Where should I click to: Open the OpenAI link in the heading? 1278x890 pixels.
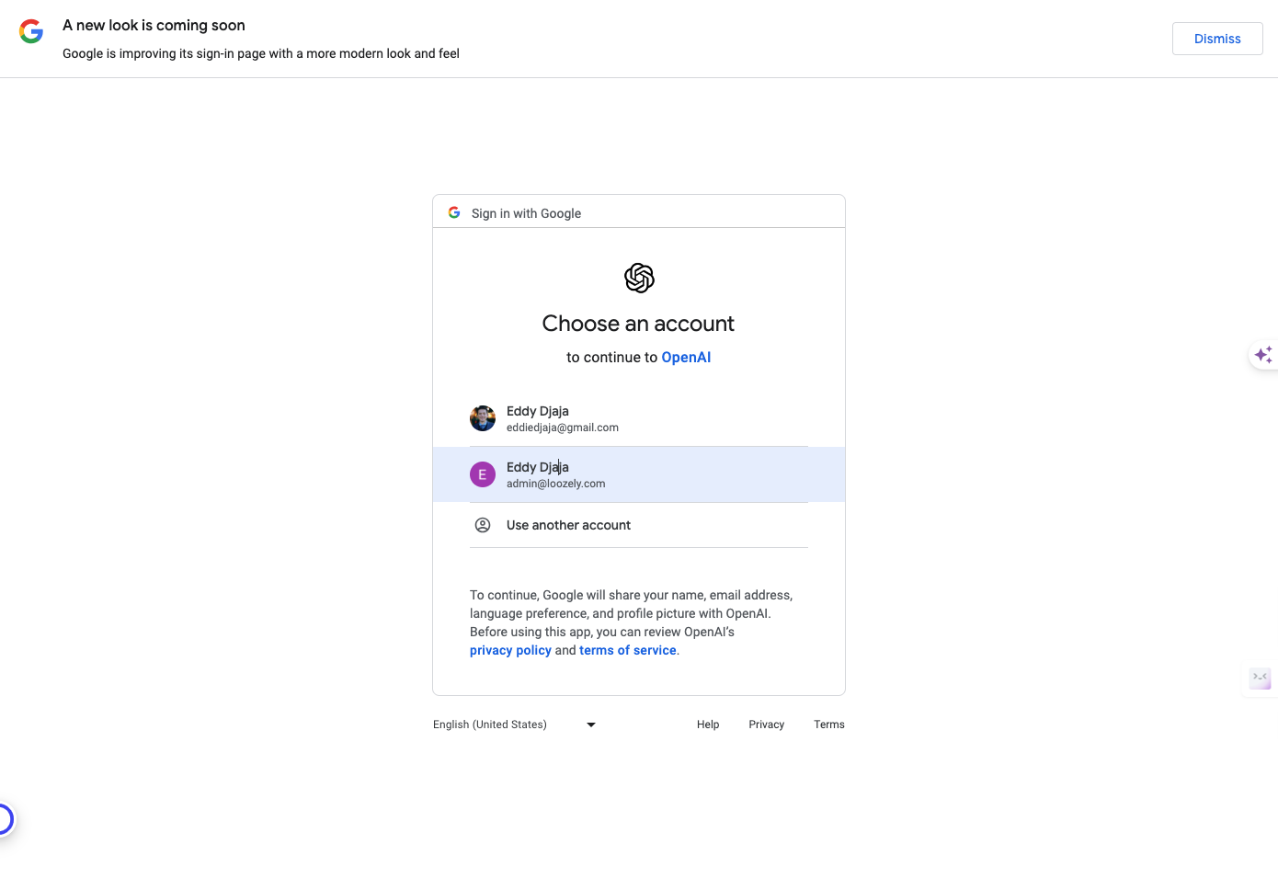[x=686, y=357]
